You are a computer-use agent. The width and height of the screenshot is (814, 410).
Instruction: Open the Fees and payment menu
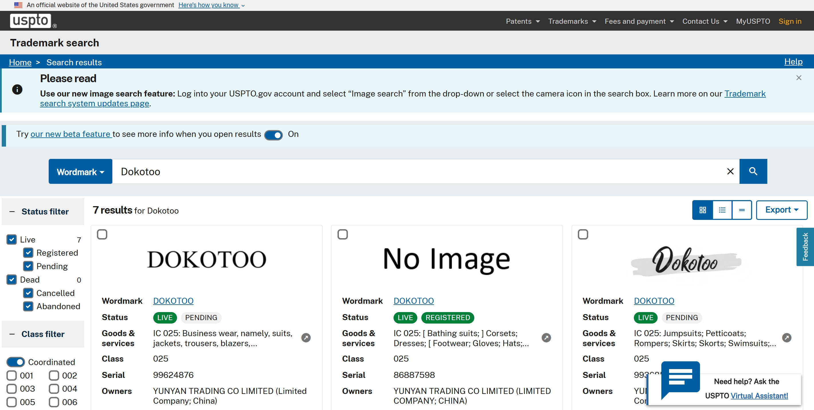click(639, 21)
